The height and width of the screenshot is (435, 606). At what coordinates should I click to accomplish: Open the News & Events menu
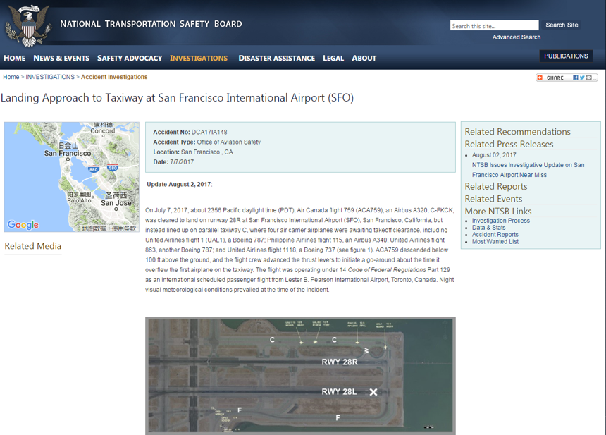(x=61, y=58)
